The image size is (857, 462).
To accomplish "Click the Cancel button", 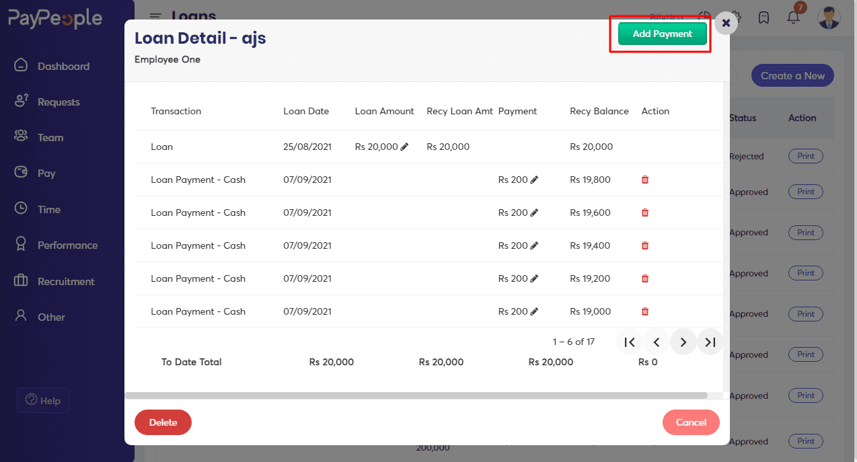I will 691,422.
